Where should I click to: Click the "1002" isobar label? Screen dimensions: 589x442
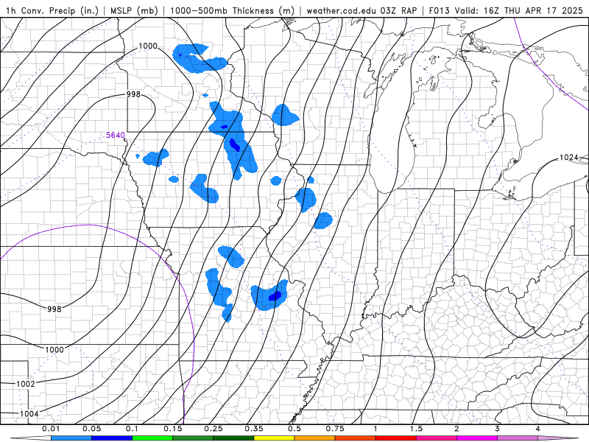[26, 384]
